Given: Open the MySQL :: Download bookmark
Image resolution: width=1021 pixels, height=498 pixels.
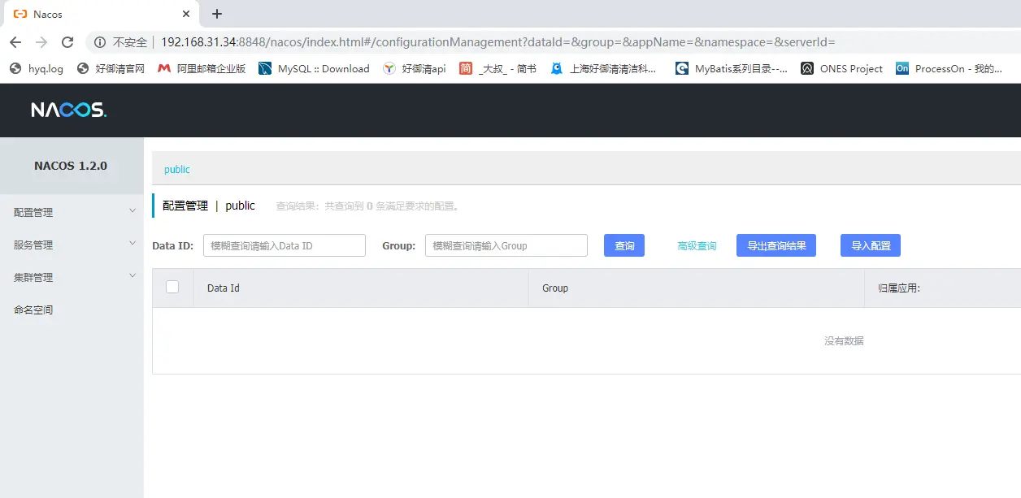Looking at the screenshot, I should pyautogui.click(x=314, y=69).
